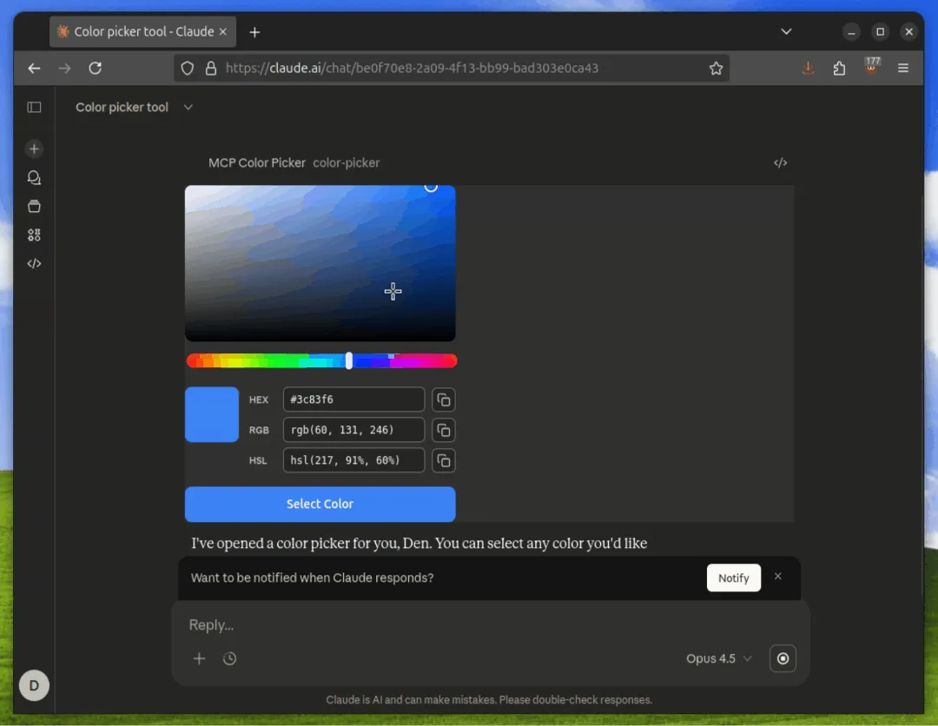This screenshot has height=726, width=938.
Task: Open Opus 4.5 model selector
Action: point(718,658)
